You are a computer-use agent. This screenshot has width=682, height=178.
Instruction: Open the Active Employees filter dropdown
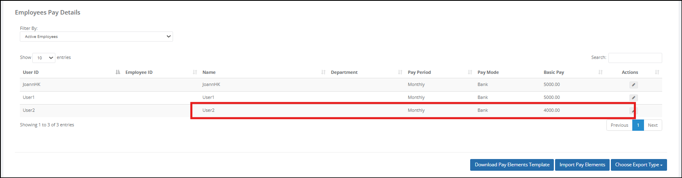96,36
